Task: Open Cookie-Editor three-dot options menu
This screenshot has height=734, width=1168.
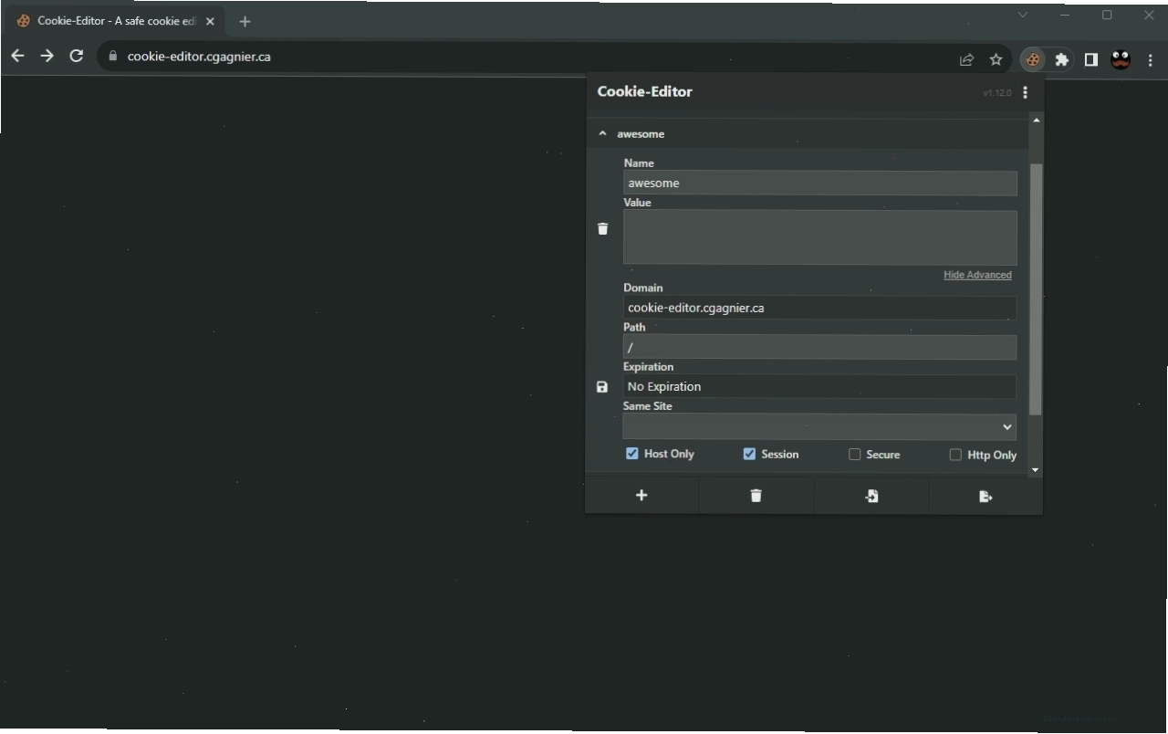Action: click(x=1026, y=92)
